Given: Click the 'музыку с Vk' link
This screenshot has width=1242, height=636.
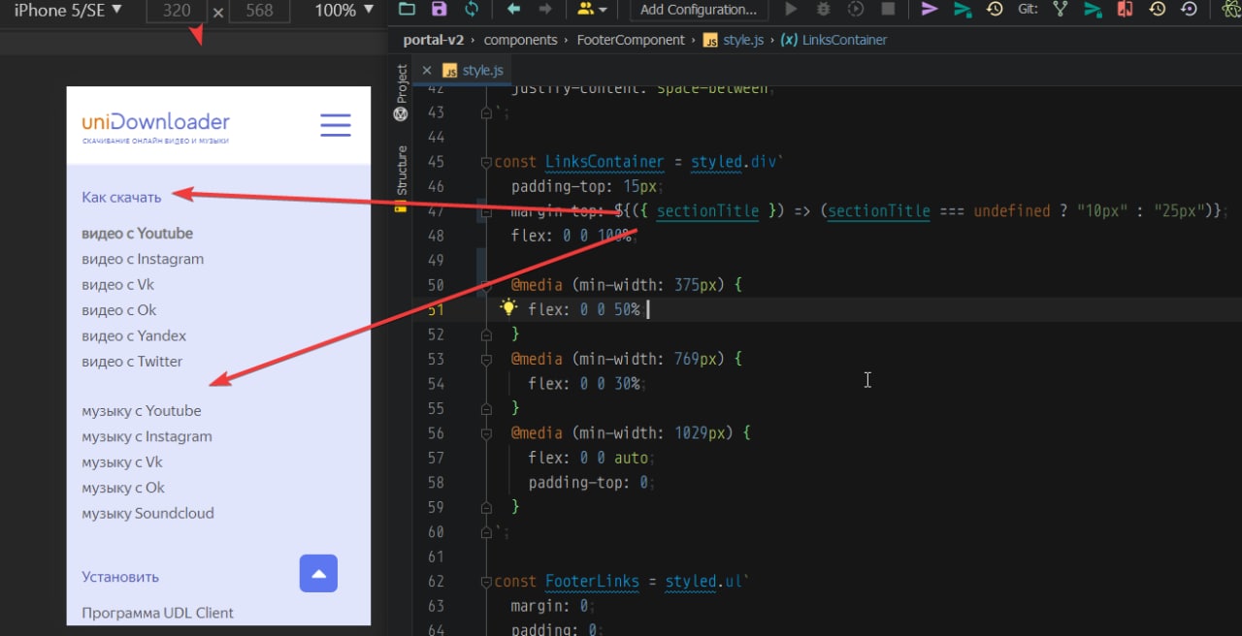Looking at the screenshot, I should coord(122,462).
